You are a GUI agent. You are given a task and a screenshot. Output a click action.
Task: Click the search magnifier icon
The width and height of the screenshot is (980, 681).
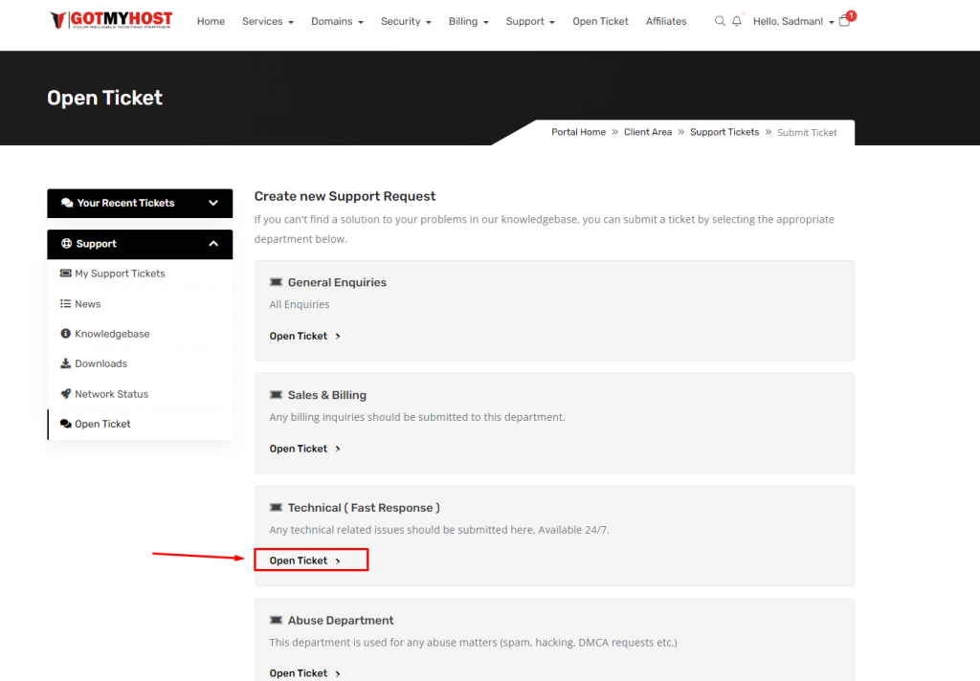coord(720,21)
